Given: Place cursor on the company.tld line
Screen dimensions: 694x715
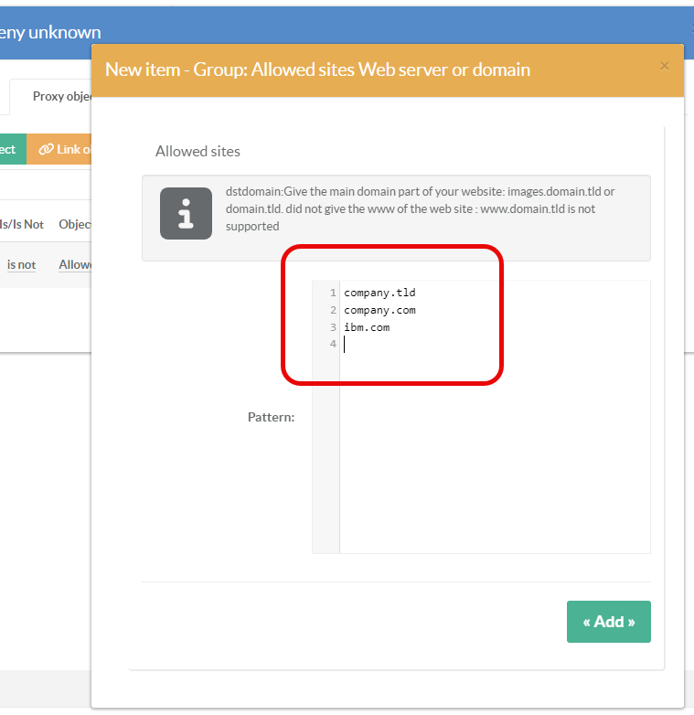Looking at the screenshot, I should [x=379, y=293].
